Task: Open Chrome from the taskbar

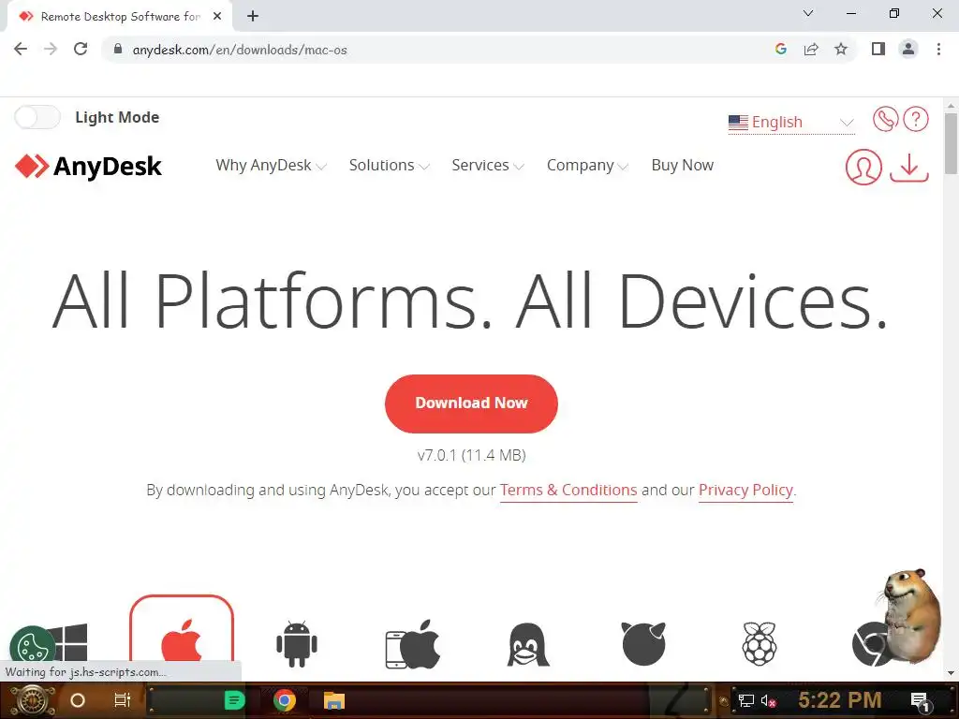Action: 285,700
